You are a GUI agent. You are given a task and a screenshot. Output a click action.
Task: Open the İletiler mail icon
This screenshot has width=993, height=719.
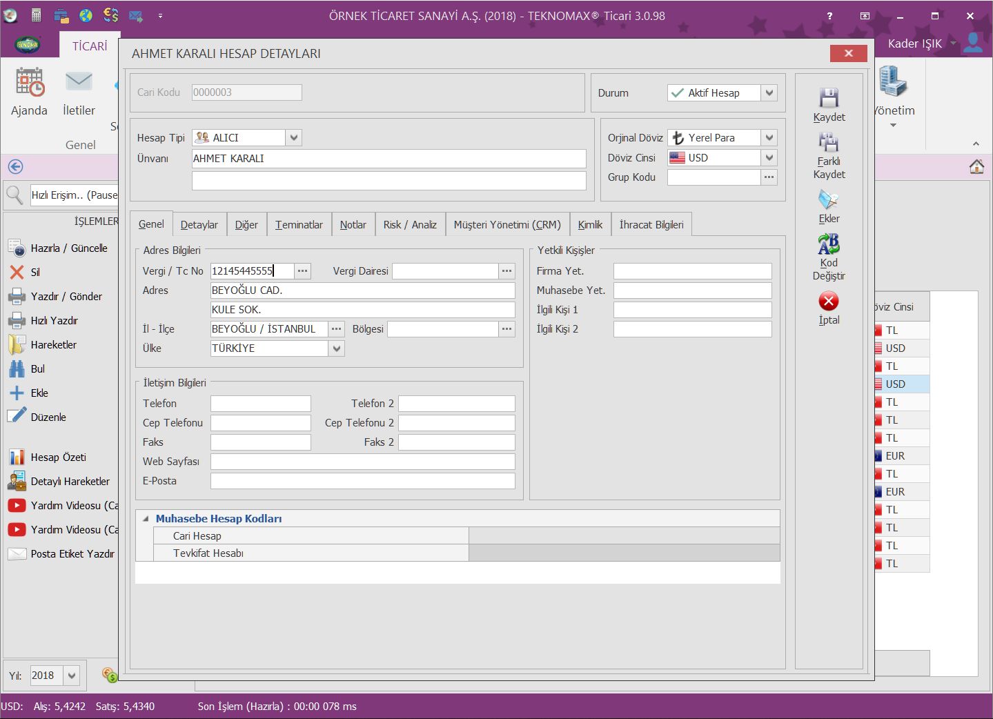coord(79,83)
